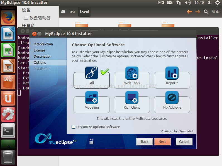Cancel the MyEclipse installation
The height and width of the screenshot is (166, 222).
coord(184,142)
